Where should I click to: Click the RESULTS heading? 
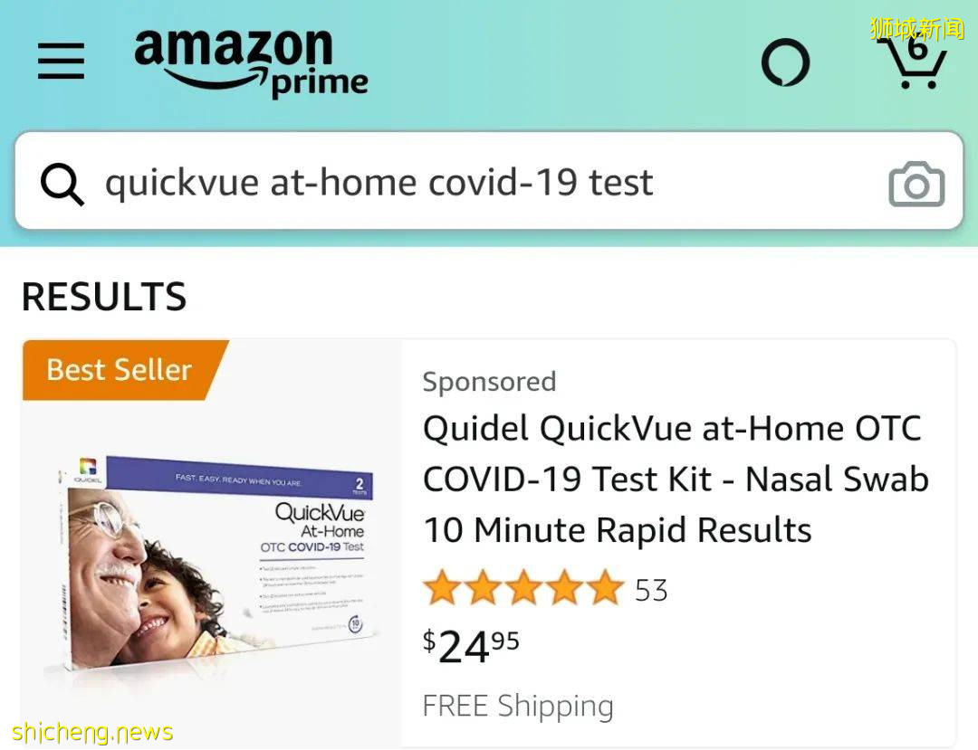[104, 297]
